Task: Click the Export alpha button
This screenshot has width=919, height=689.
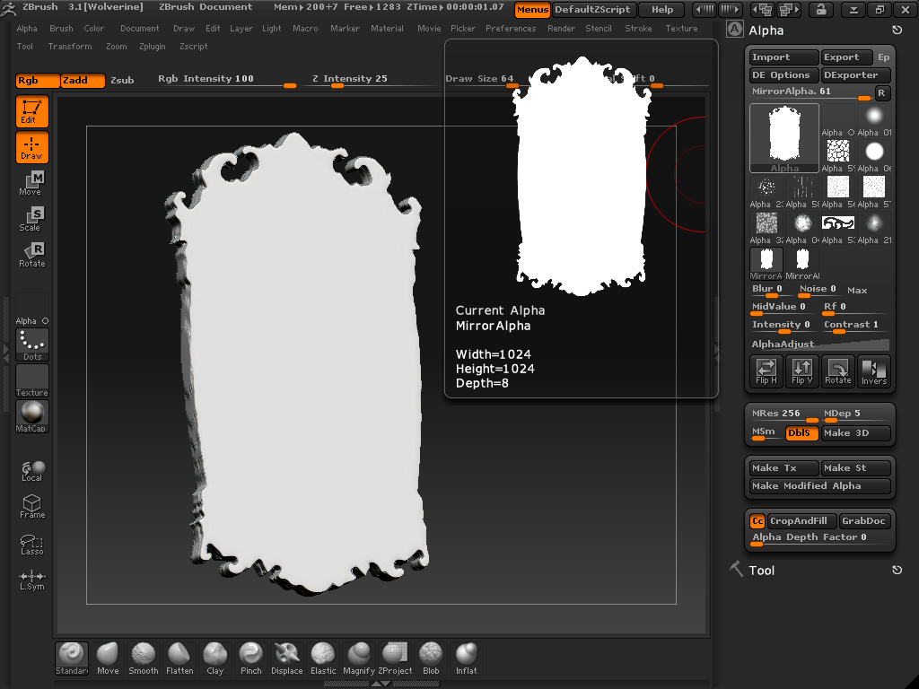Action: (x=847, y=57)
